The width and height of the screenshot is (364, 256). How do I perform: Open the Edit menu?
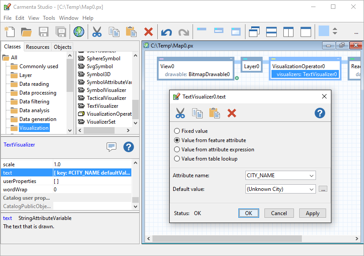click(20, 18)
